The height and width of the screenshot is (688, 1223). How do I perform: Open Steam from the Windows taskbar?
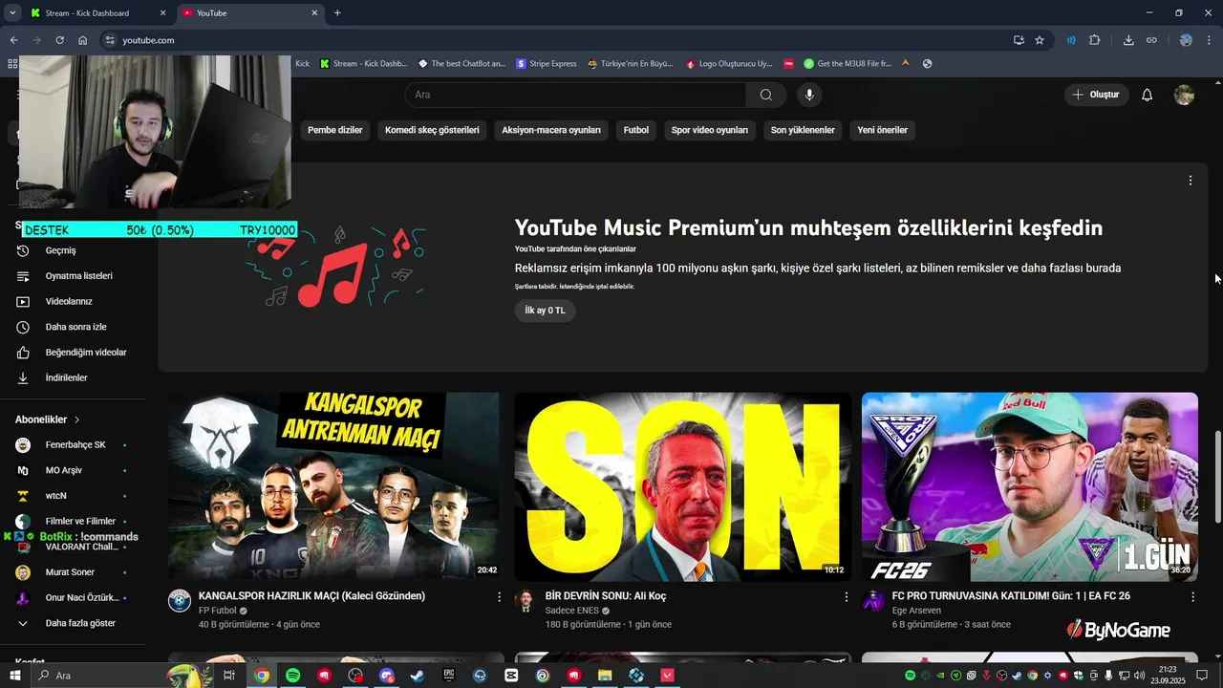pos(418,676)
